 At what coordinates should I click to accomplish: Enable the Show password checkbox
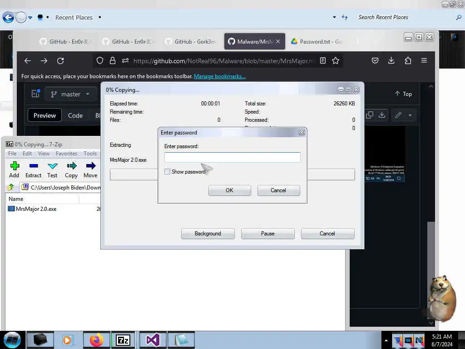click(167, 171)
